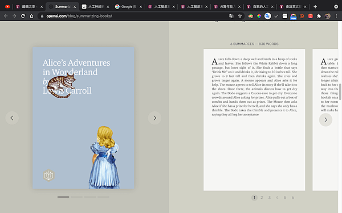This screenshot has height=213, width=342.
Task: Go to summary page 5
Action: pos(285,198)
